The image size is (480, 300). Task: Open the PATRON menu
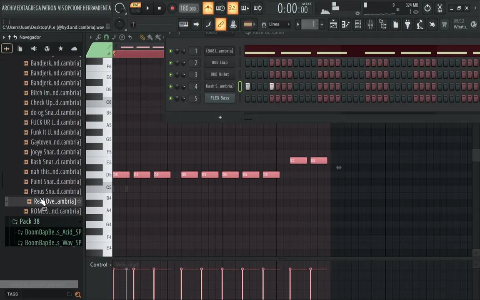pos(49,8)
